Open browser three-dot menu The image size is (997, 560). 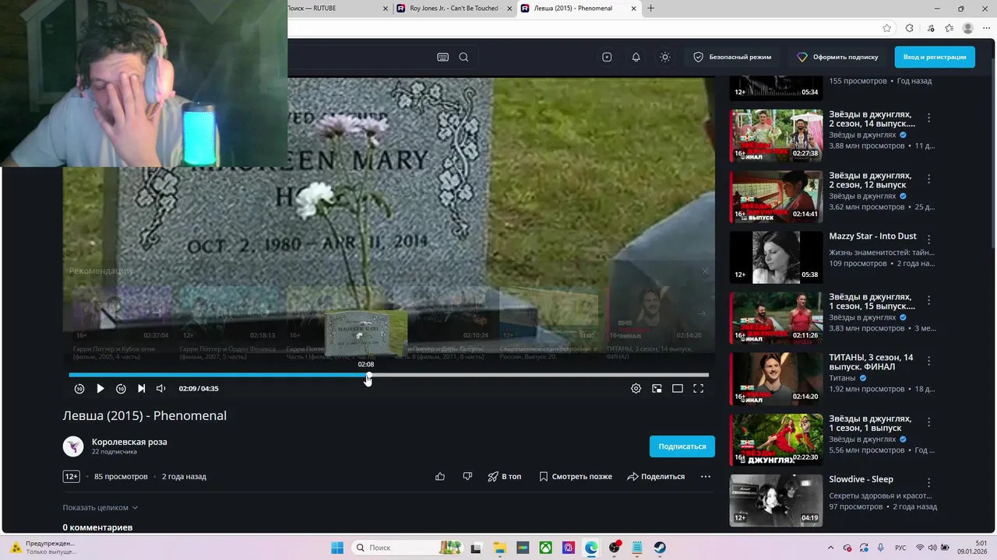[x=988, y=28]
